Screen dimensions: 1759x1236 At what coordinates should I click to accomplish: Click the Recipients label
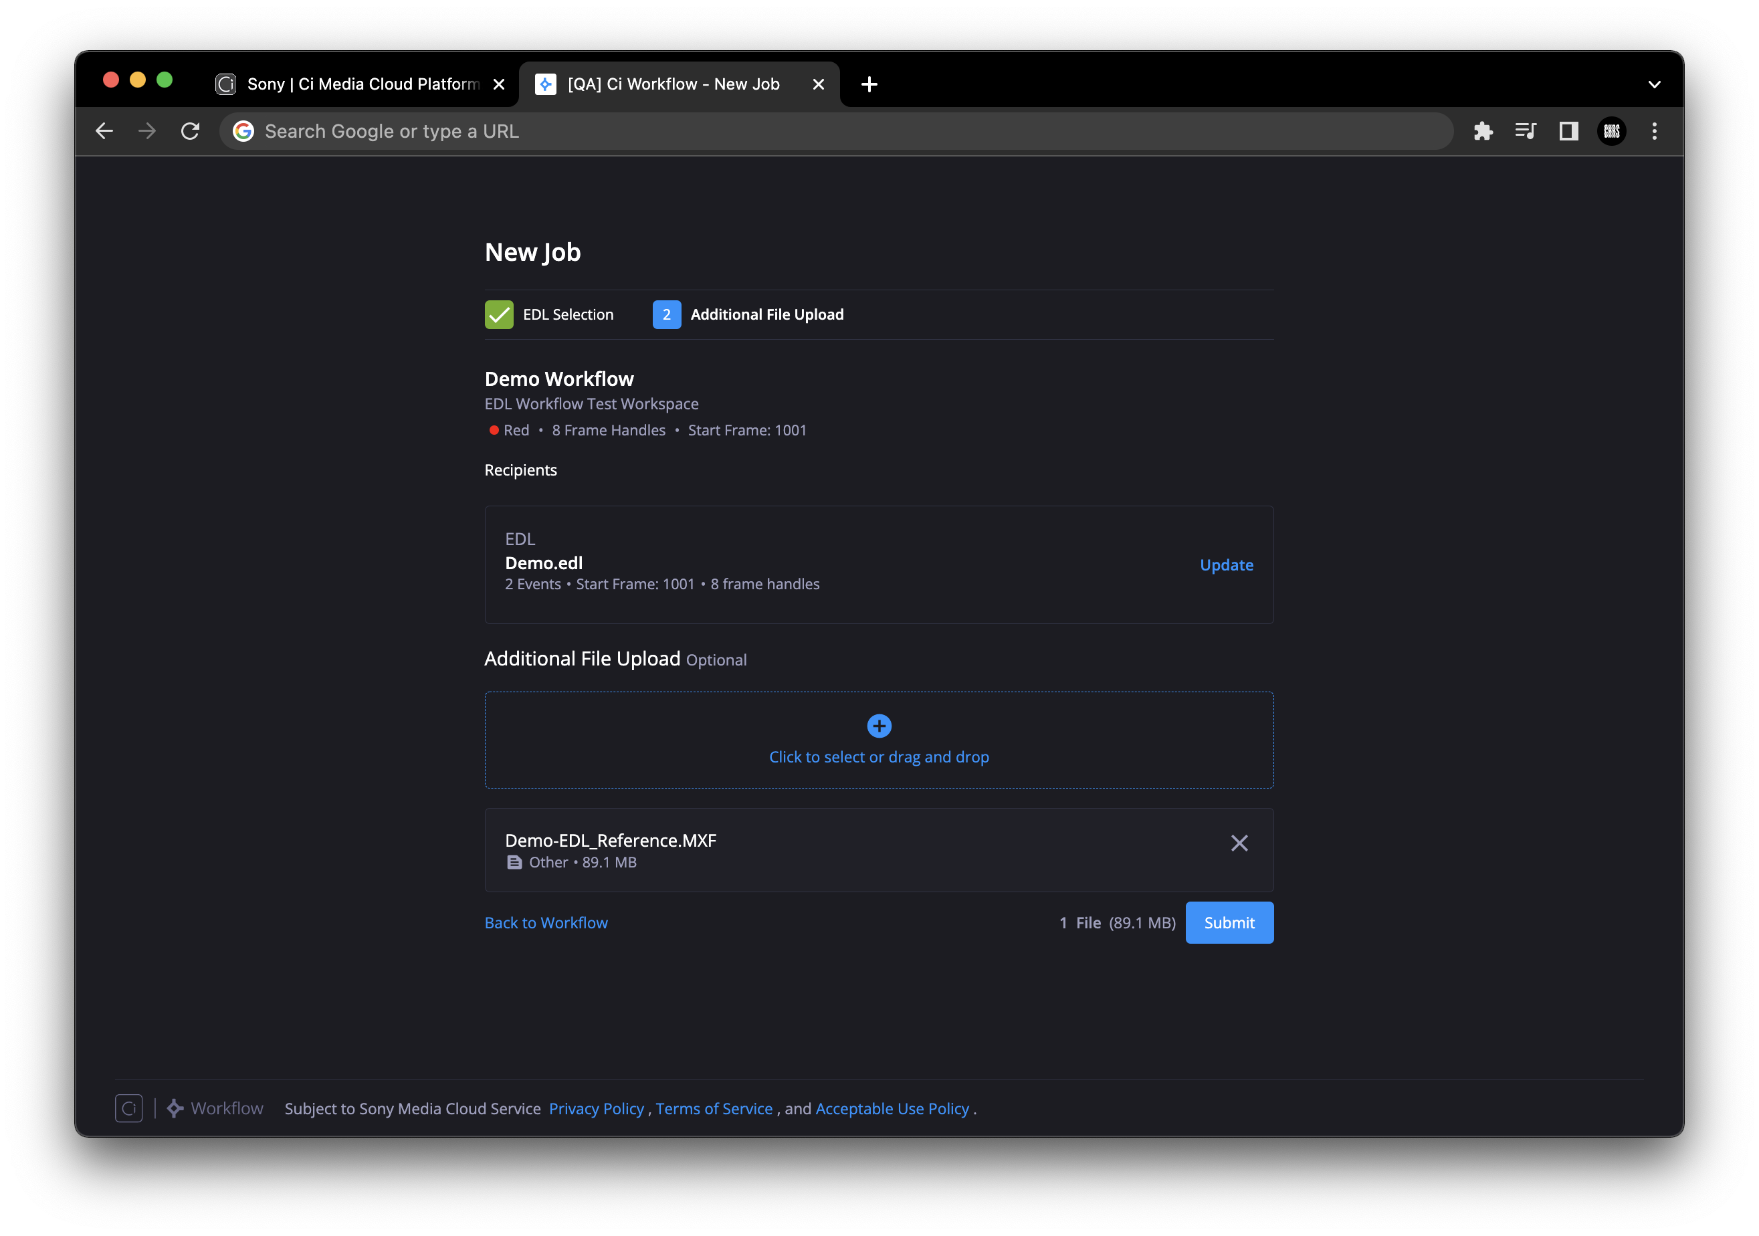pos(521,470)
